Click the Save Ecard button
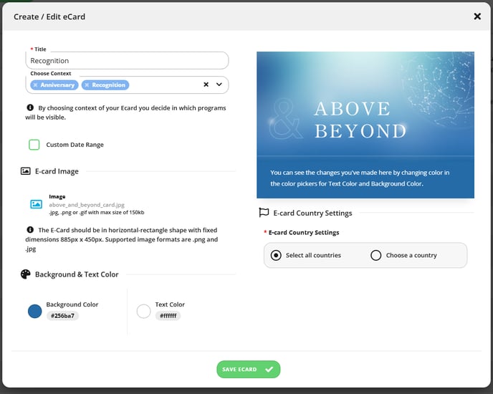This screenshot has width=493, height=394. tap(248, 369)
